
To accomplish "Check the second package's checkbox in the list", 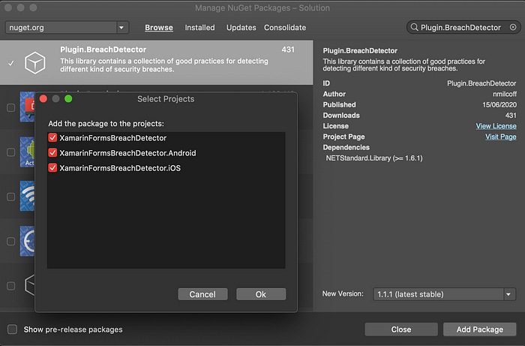I will tap(11, 107).
